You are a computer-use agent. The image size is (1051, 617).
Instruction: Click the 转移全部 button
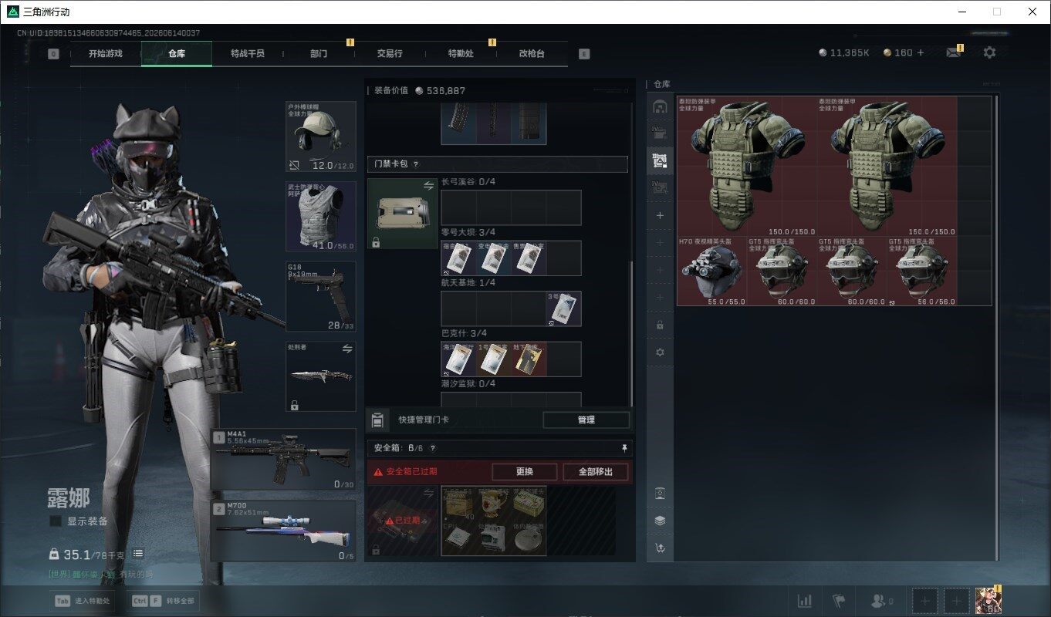[163, 601]
